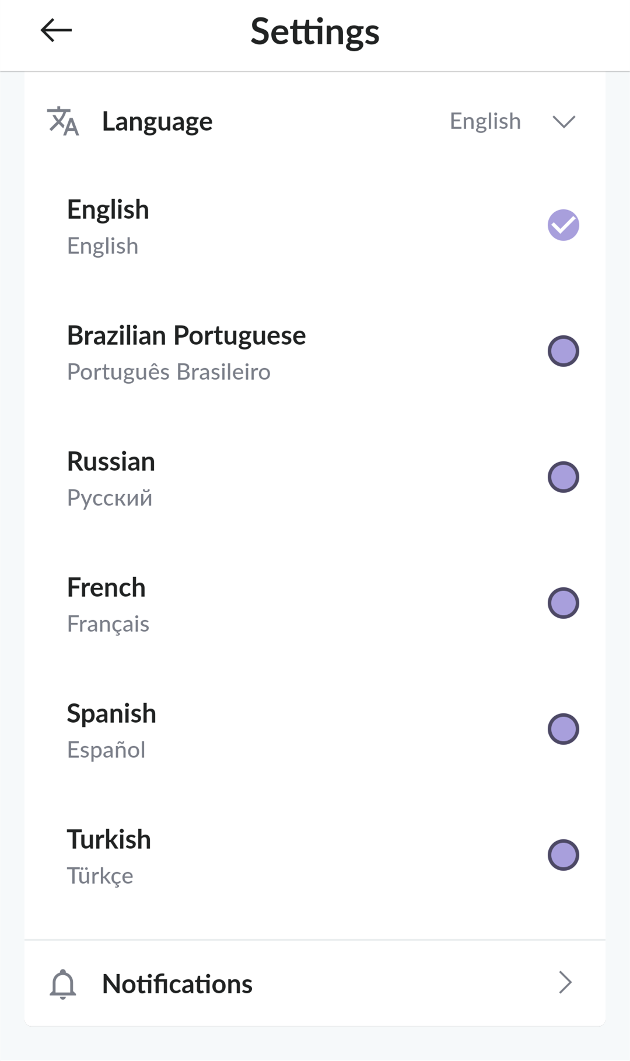Image resolution: width=630 pixels, height=1061 pixels.
Task: Click the language translate icon
Action: point(63,121)
